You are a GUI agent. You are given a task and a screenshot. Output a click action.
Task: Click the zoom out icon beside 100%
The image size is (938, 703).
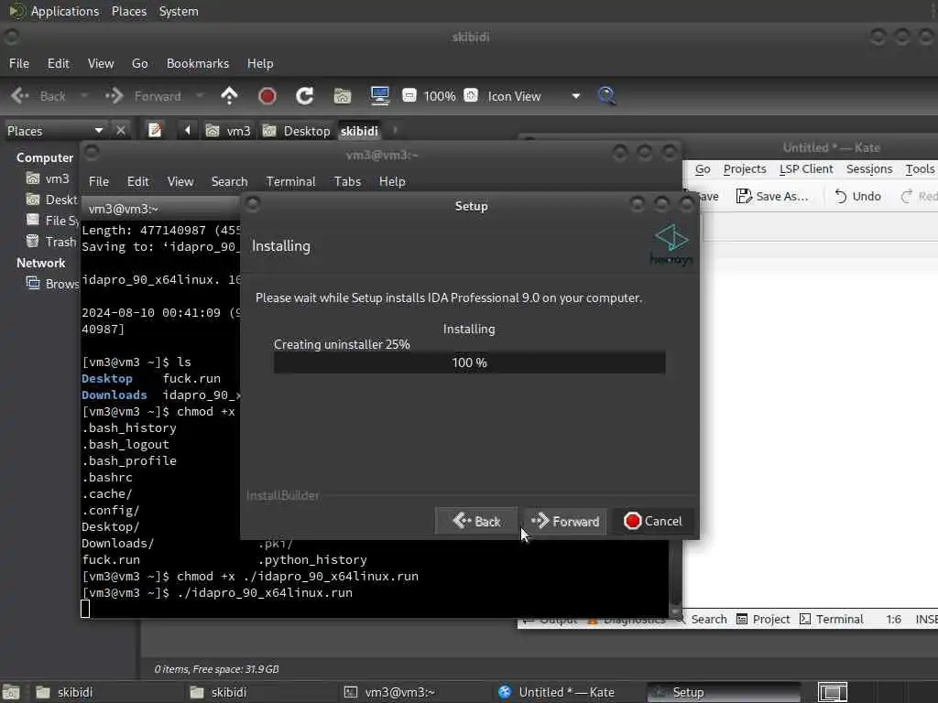(409, 95)
